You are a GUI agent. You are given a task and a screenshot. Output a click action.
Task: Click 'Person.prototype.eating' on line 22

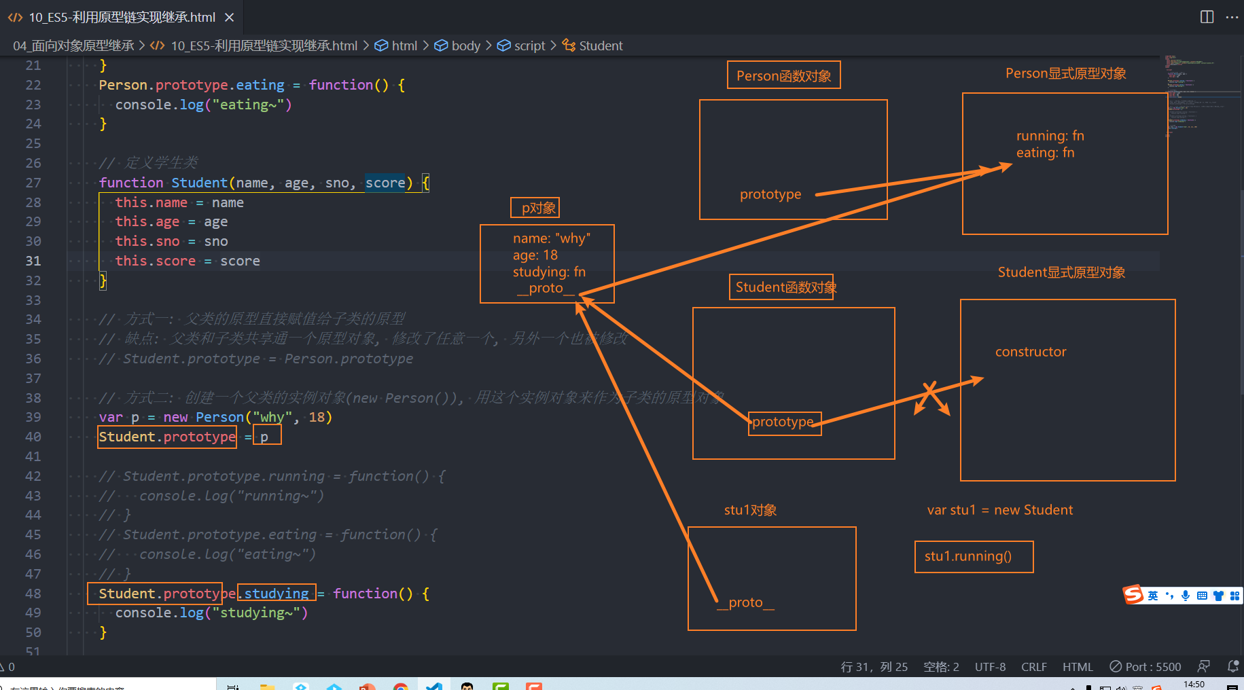click(192, 85)
